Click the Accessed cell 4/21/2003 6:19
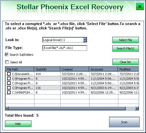This screenshot has width=146, height=133. (x=104, y=88)
